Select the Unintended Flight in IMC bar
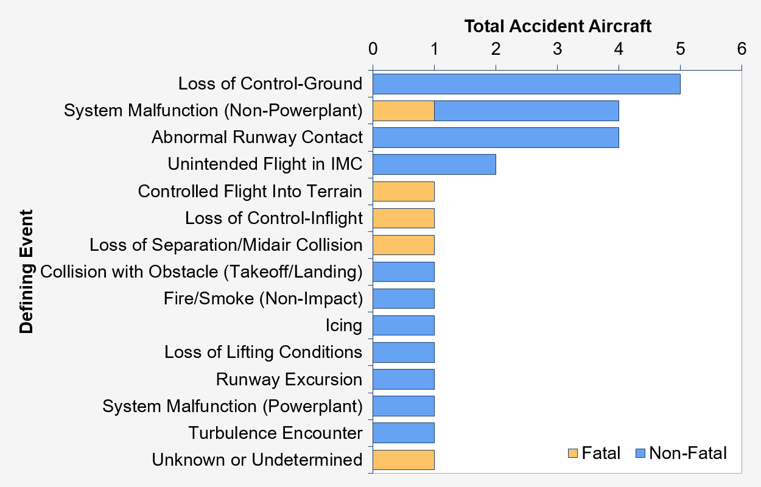The image size is (761, 487). point(434,164)
